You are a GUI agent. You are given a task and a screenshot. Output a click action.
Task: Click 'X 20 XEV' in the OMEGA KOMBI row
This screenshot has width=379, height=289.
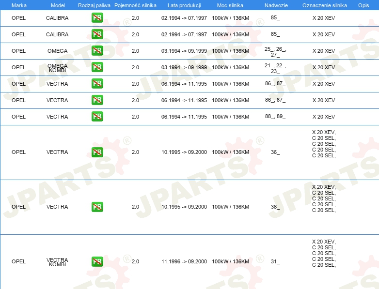pos(324,67)
